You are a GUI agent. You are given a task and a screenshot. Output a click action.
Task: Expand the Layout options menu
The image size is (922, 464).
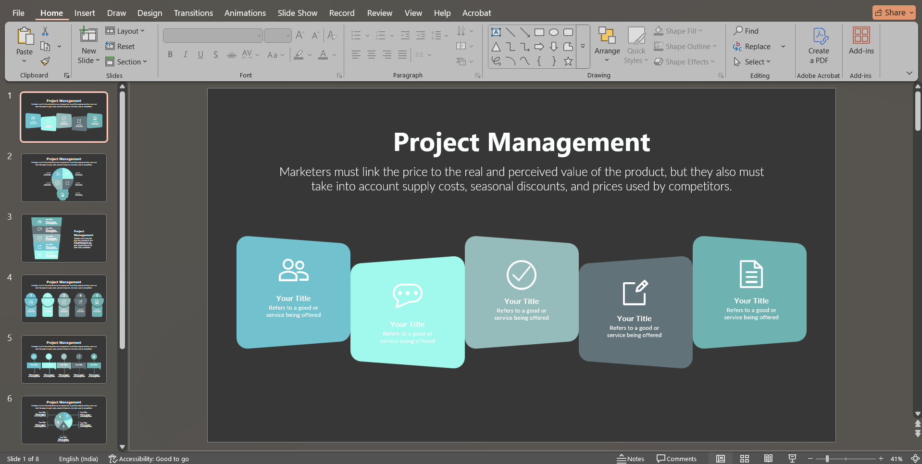(x=126, y=31)
